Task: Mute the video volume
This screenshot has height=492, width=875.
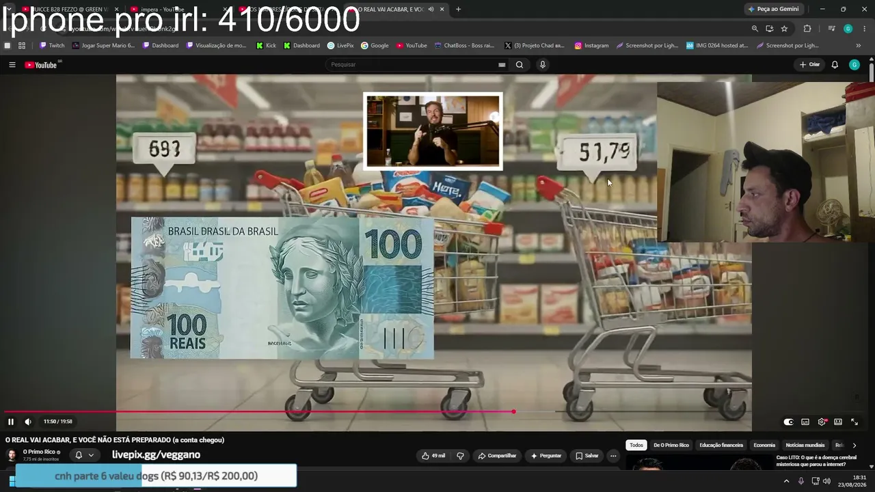Action: coord(28,422)
